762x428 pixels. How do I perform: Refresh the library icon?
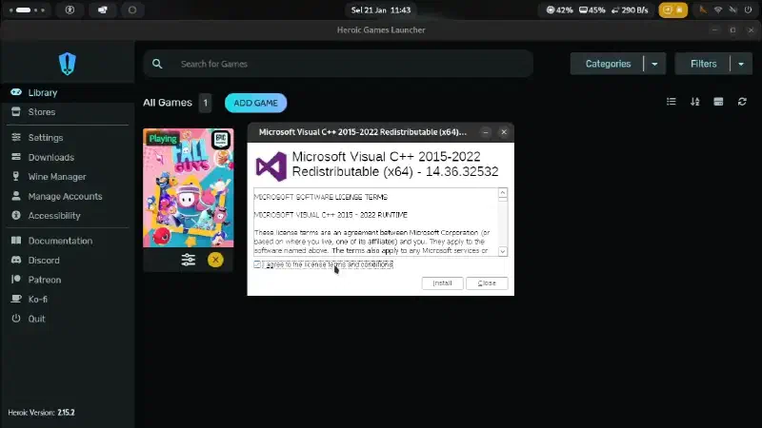(742, 102)
